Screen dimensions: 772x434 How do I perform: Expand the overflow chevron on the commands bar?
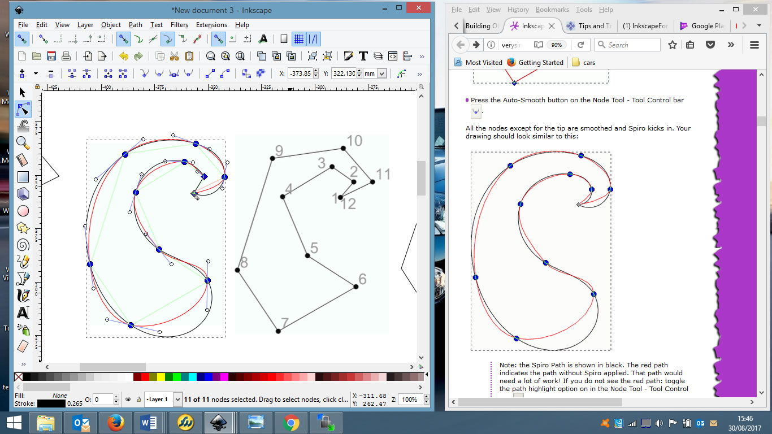(x=421, y=57)
